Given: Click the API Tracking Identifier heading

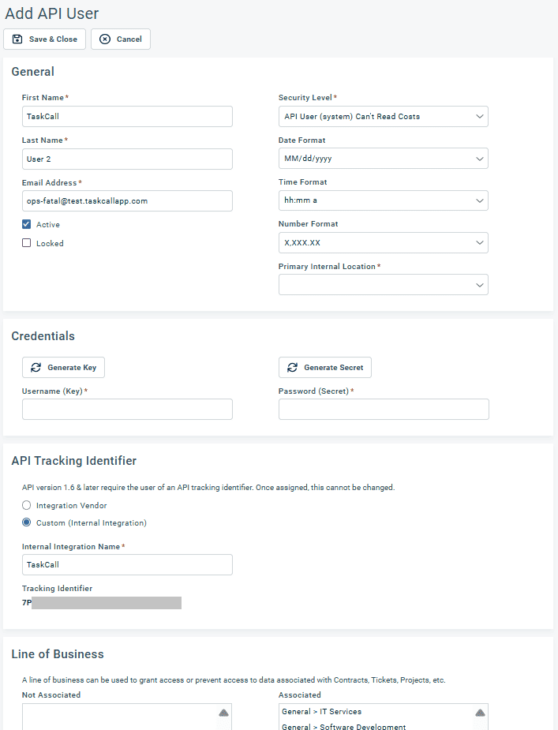Looking at the screenshot, I should (74, 460).
